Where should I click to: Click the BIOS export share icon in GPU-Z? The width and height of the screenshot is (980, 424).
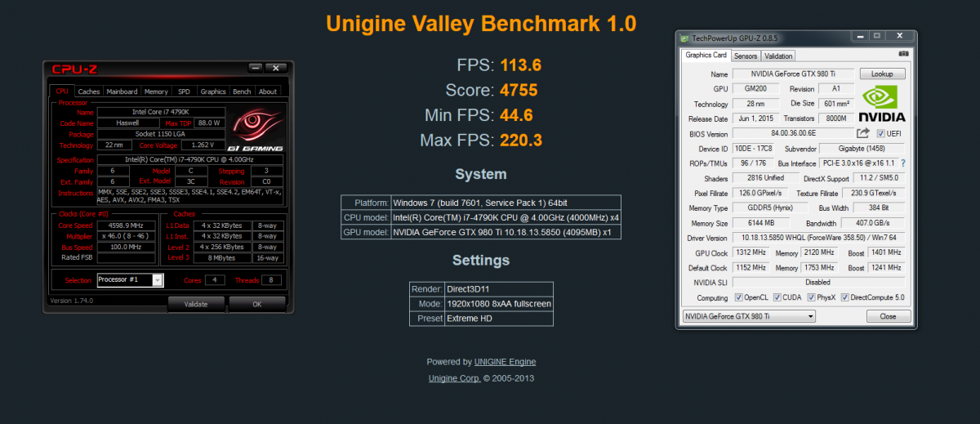coord(863,133)
